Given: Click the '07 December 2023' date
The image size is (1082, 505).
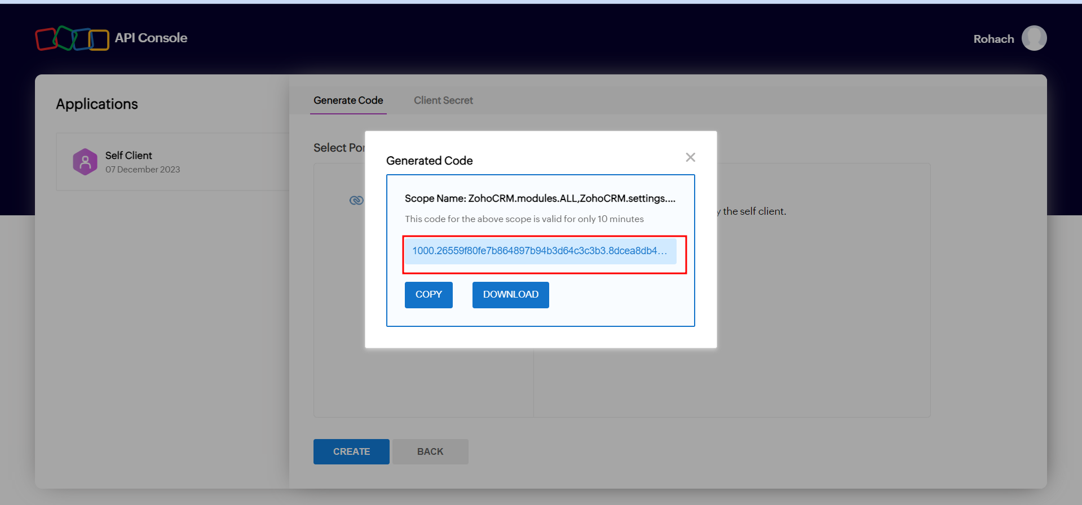Looking at the screenshot, I should pos(143,170).
